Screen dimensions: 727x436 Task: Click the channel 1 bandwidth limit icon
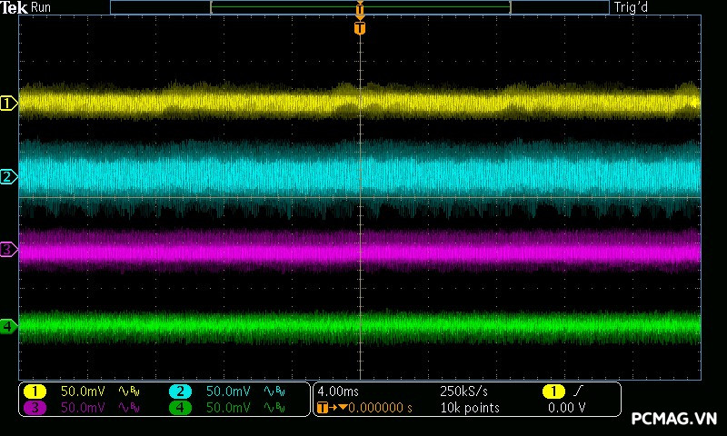(x=129, y=391)
